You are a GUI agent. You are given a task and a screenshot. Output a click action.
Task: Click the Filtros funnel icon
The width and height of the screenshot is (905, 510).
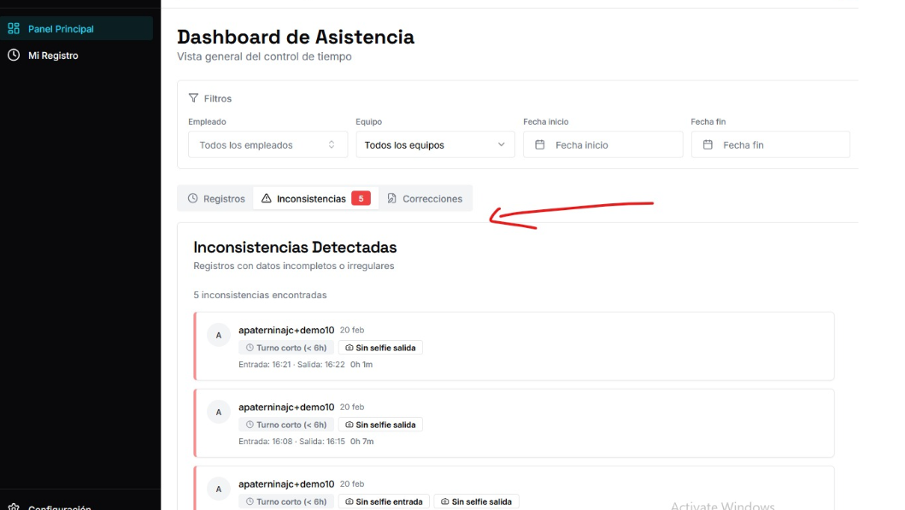[x=193, y=98]
